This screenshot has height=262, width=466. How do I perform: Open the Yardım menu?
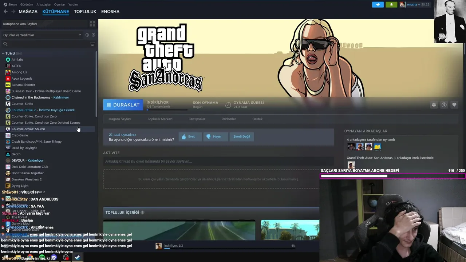73,4
